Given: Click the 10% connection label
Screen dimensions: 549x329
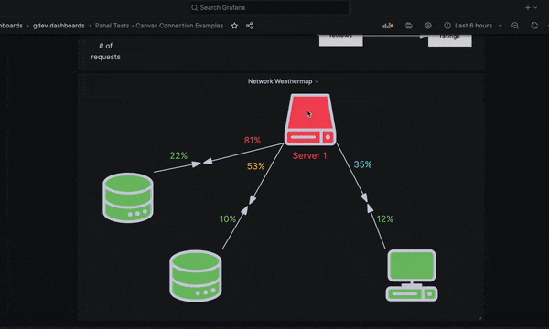Looking at the screenshot, I should click(228, 219).
